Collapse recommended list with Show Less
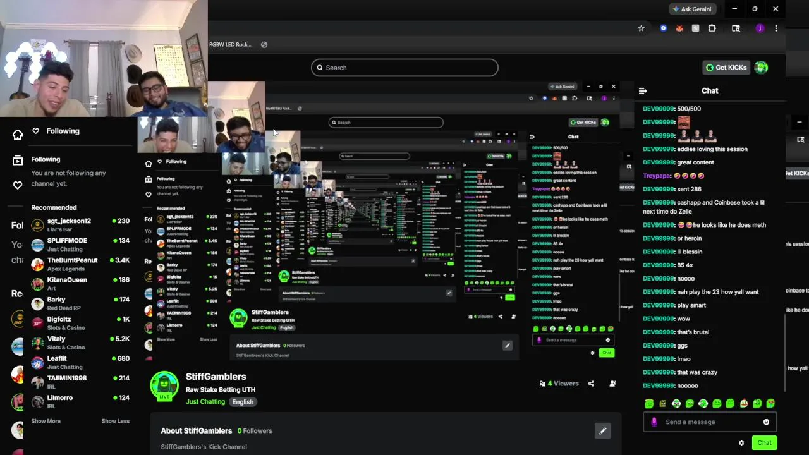This screenshot has height=455, width=809. click(x=116, y=421)
